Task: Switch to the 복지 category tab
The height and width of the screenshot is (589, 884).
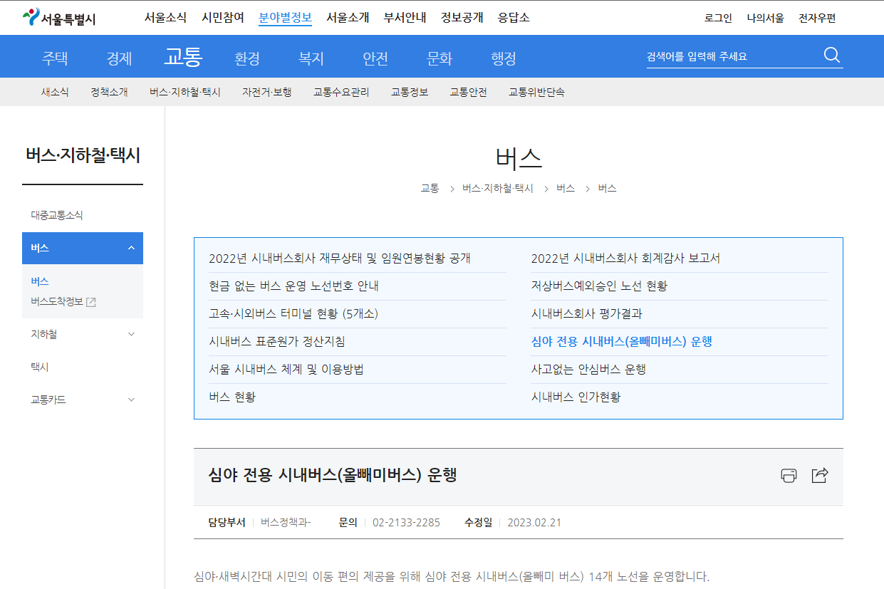Action: (311, 58)
